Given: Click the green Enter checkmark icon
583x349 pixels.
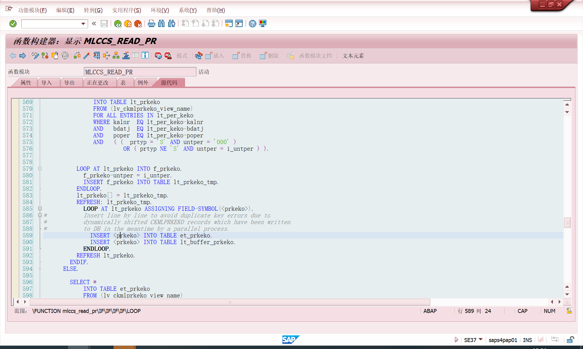Looking at the screenshot, I should pyautogui.click(x=13, y=24).
